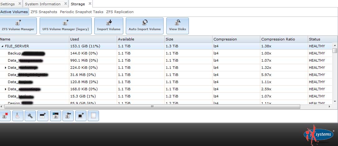Launch the ZFS Volume Manager
This screenshot has height=146, width=338.
click(18, 26)
